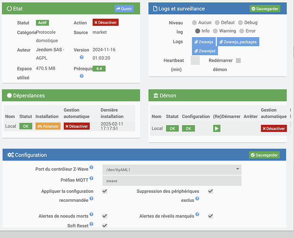Image resolution: width=294 pixels, height=238 pixels.
Task: Click help icon beside Alertes de réveils manqués
Action: (x=197, y=215)
